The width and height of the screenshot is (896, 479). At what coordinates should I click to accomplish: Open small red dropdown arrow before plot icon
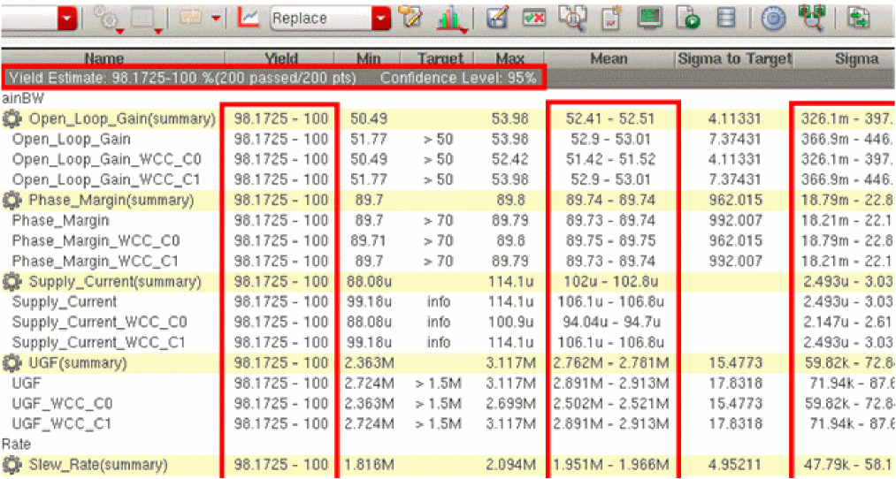click(x=216, y=19)
